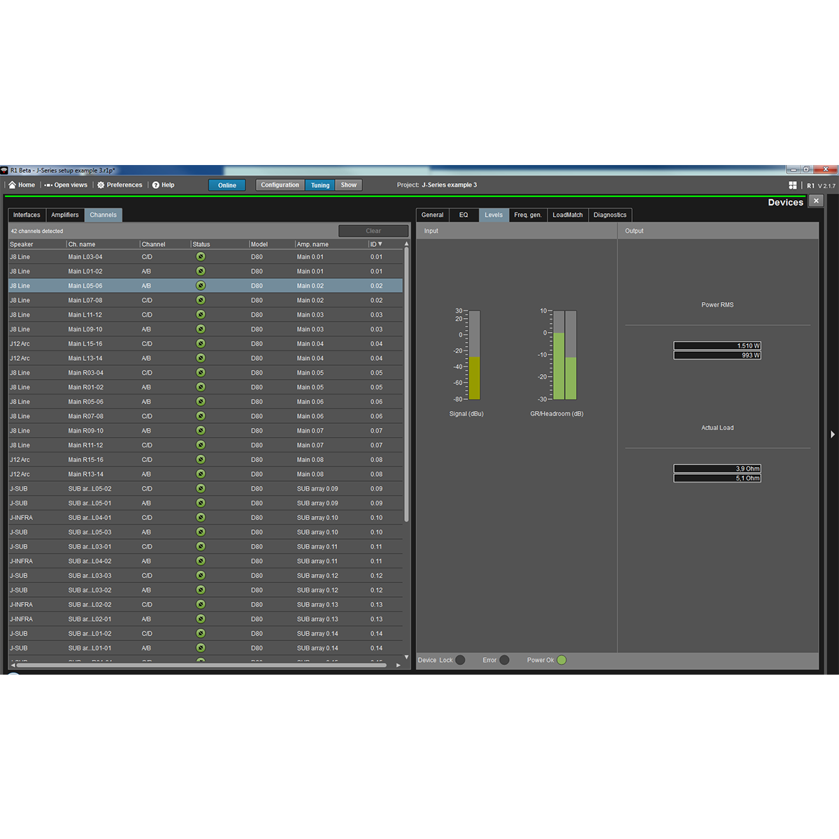Click the Show mode button
Image resolution: width=839 pixels, height=839 pixels.
[x=348, y=185]
